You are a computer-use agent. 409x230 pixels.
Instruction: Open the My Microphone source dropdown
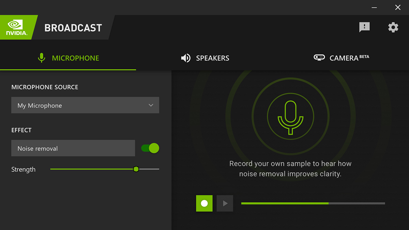point(85,105)
